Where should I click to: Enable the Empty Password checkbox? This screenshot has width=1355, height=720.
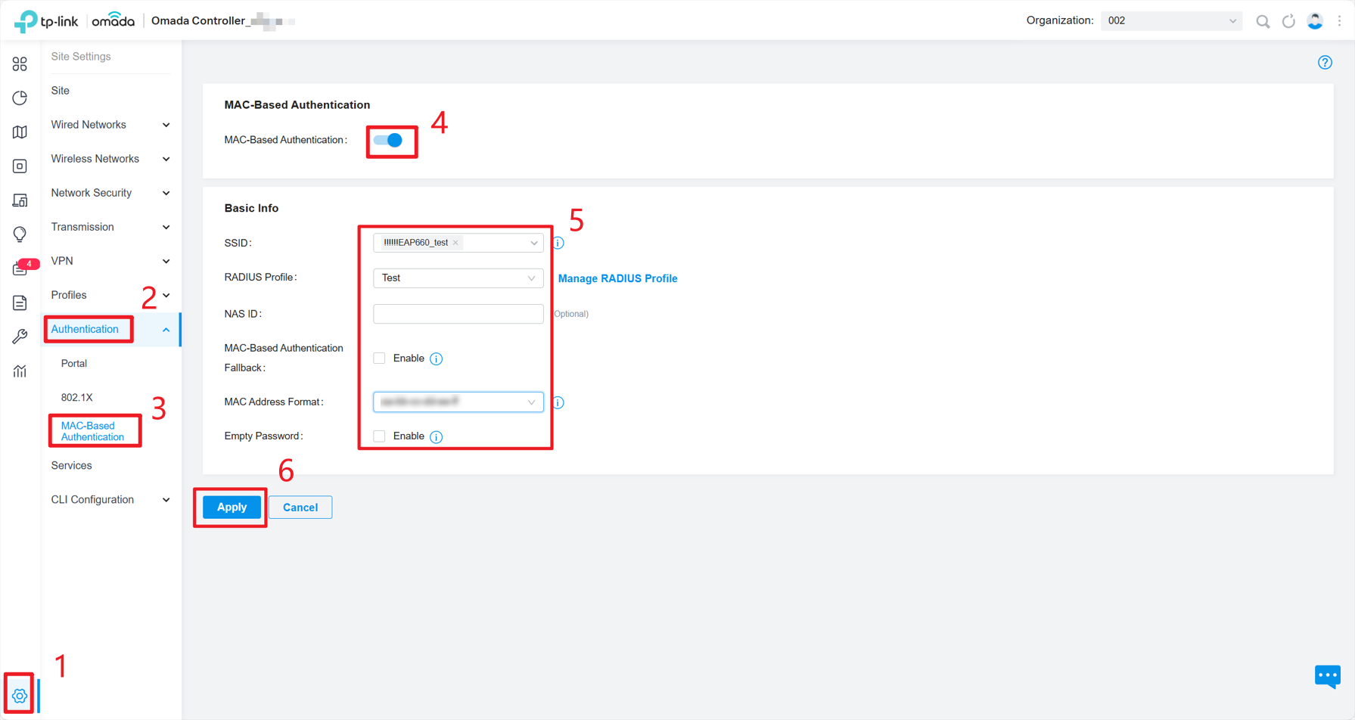pyautogui.click(x=379, y=436)
